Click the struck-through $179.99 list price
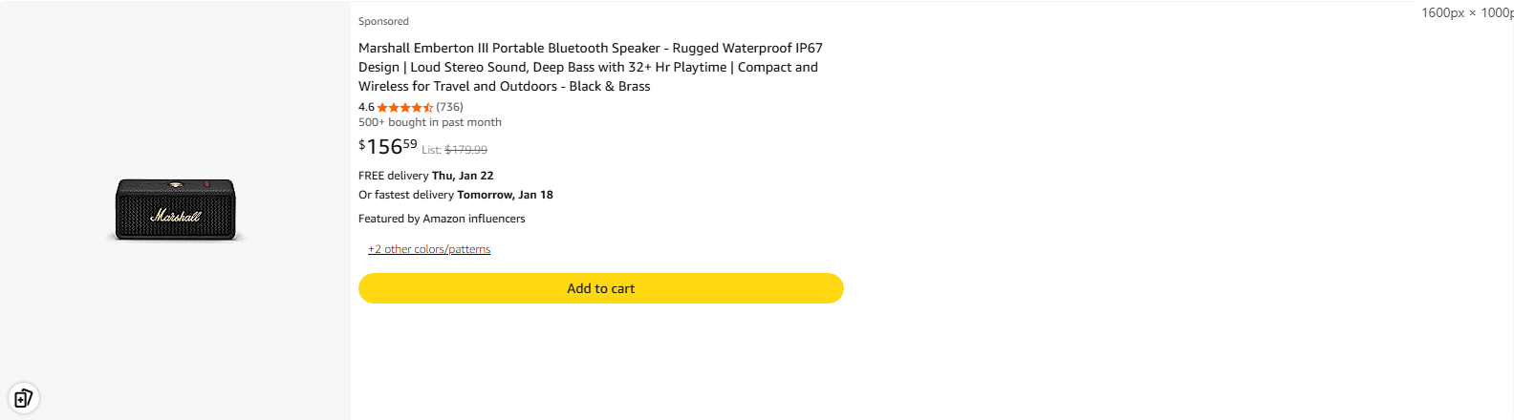 pos(465,150)
